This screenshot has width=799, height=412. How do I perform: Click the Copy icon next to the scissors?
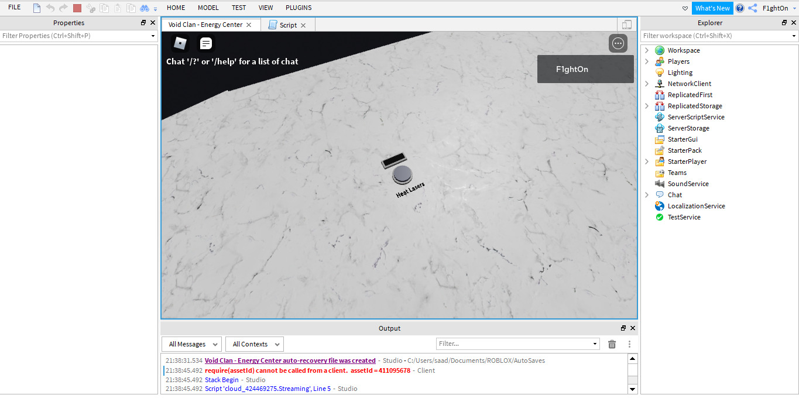[104, 8]
